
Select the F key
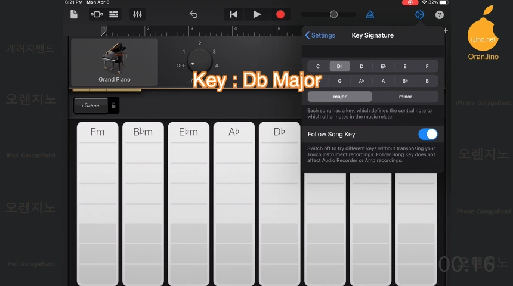427,66
